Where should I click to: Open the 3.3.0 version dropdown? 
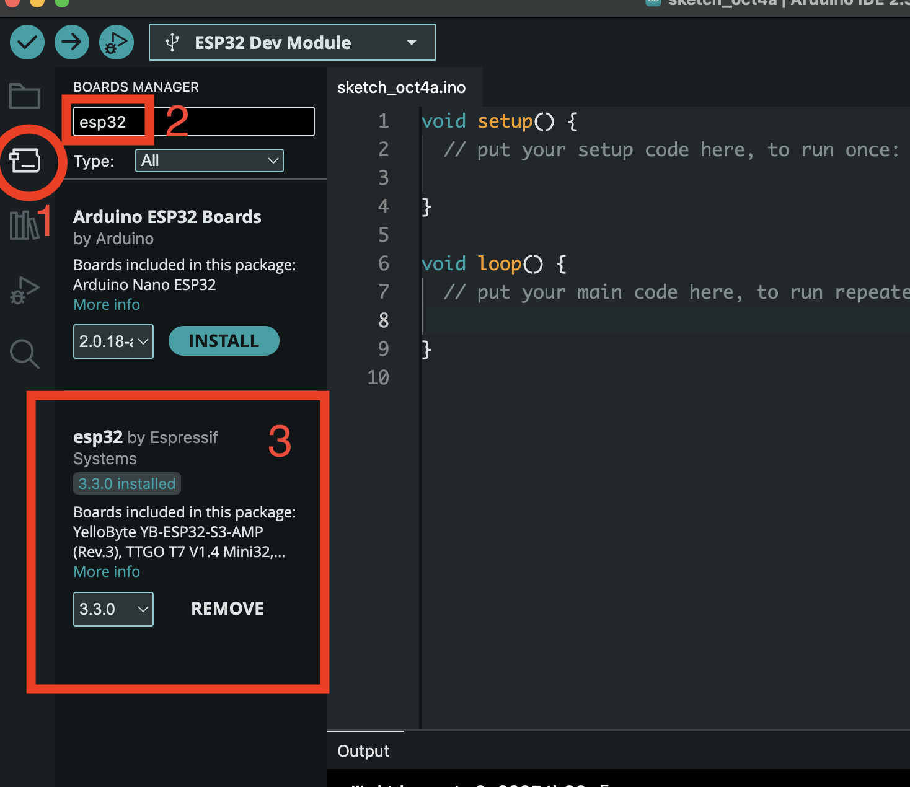pos(113,609)
